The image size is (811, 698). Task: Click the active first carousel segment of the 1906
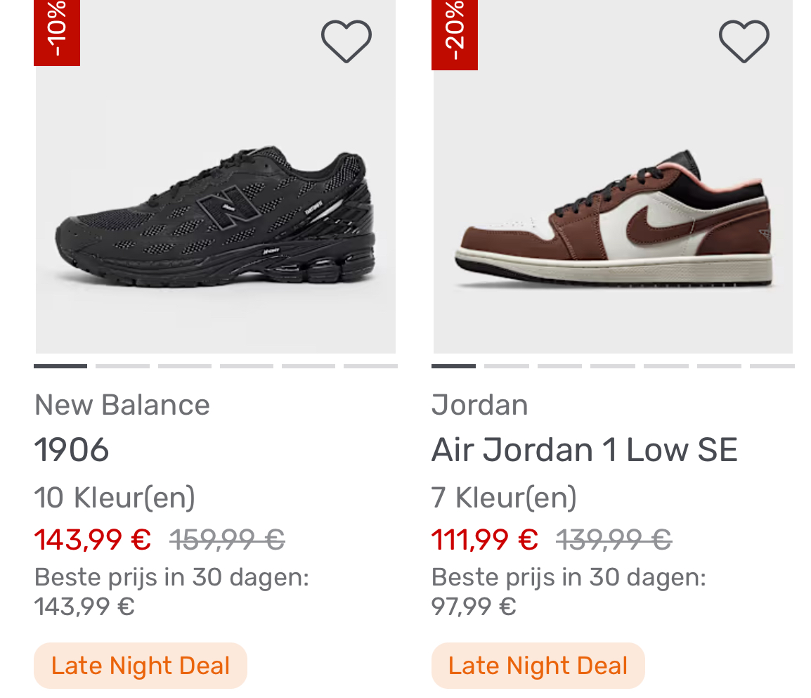point(60,366)
